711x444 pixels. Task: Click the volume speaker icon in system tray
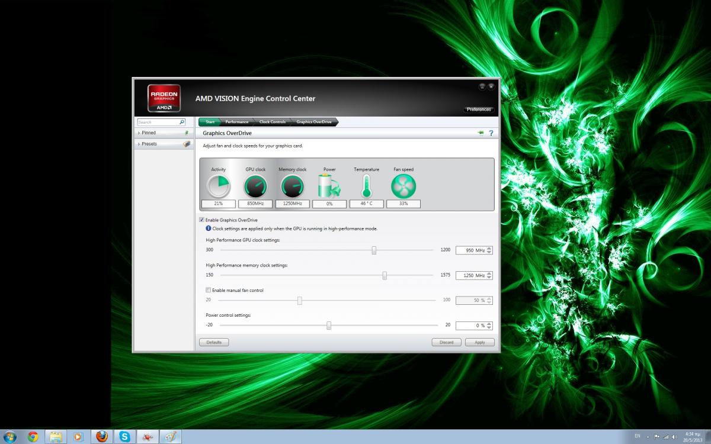point(675,436)
